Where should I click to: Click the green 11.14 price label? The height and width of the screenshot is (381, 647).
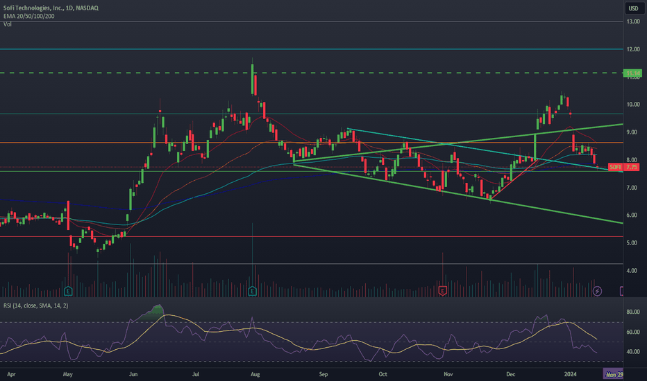pos(632,73)
